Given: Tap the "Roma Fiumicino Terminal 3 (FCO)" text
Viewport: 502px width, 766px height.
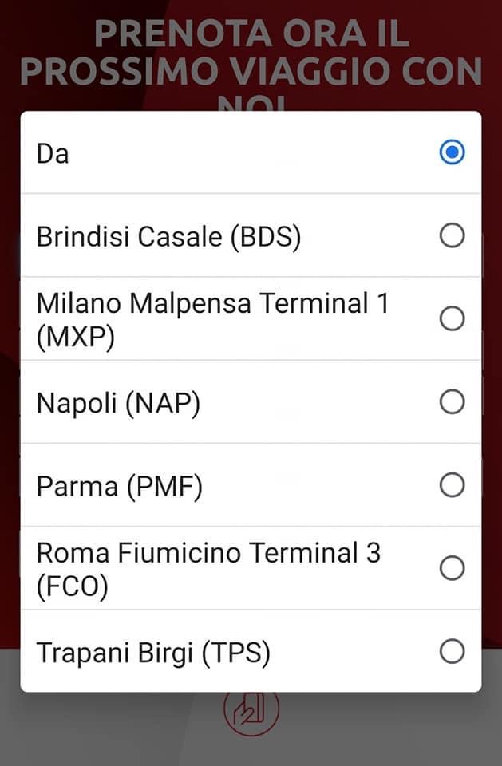Looking at the screenshot, I should tap(208, 568).
